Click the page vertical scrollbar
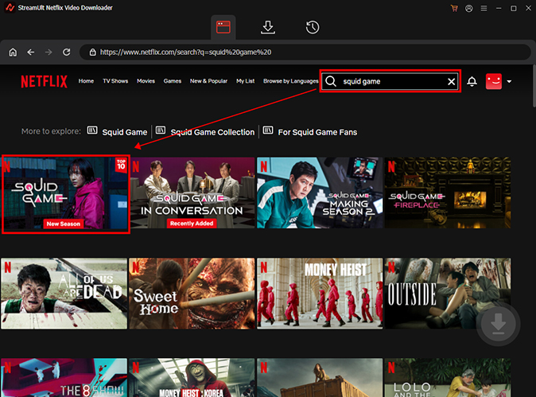The height and width of the screenshot is (397, 536). coord(534,86)
